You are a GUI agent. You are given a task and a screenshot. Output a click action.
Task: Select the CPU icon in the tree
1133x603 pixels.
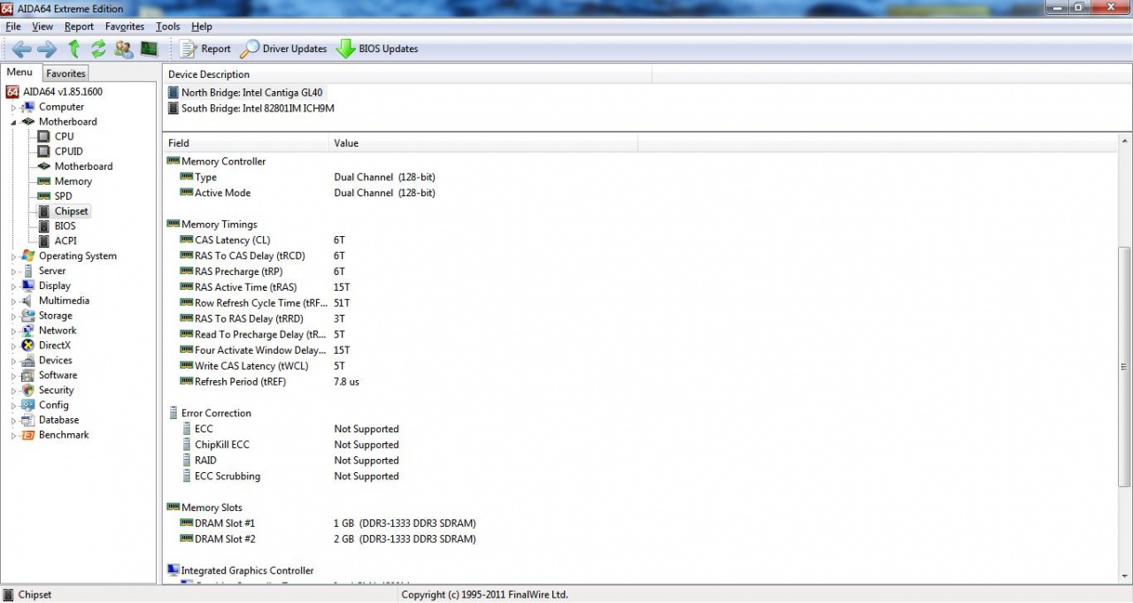(x=44, y=137)
